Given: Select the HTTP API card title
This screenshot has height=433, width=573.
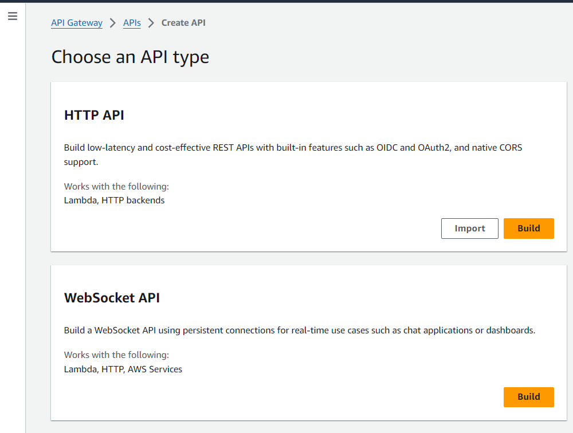Looking at the screenshot, I should (94, 115).
